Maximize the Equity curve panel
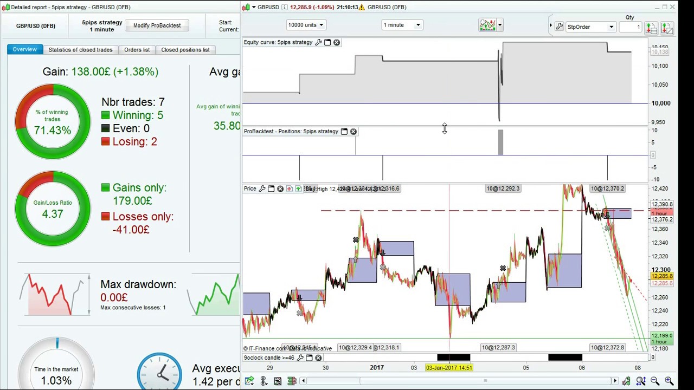This screenshot has height=390, width=694. 327,42
